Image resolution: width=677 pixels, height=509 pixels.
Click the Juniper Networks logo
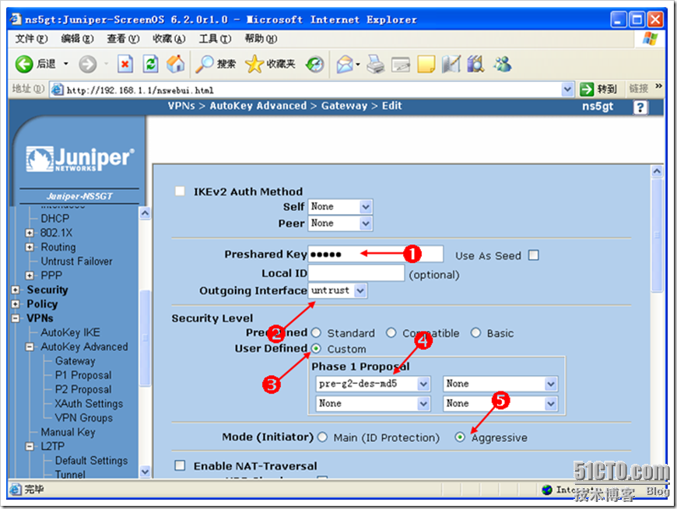[x=80, y=159]
